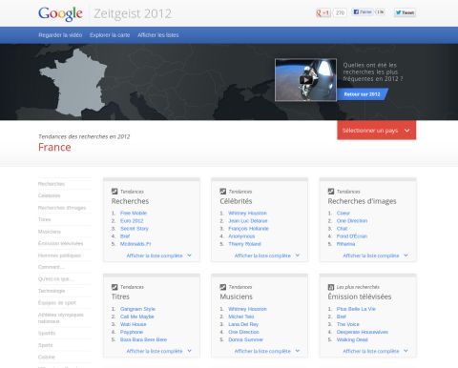Screen dimensions: 458x368
Task: Click the trend icon on the Titres card
Action: [x=114, y=287]
